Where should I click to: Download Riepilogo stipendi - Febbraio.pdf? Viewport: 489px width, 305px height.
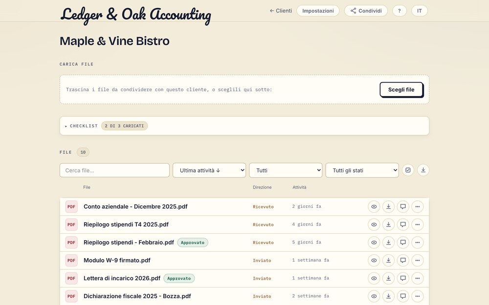(388, 243)
